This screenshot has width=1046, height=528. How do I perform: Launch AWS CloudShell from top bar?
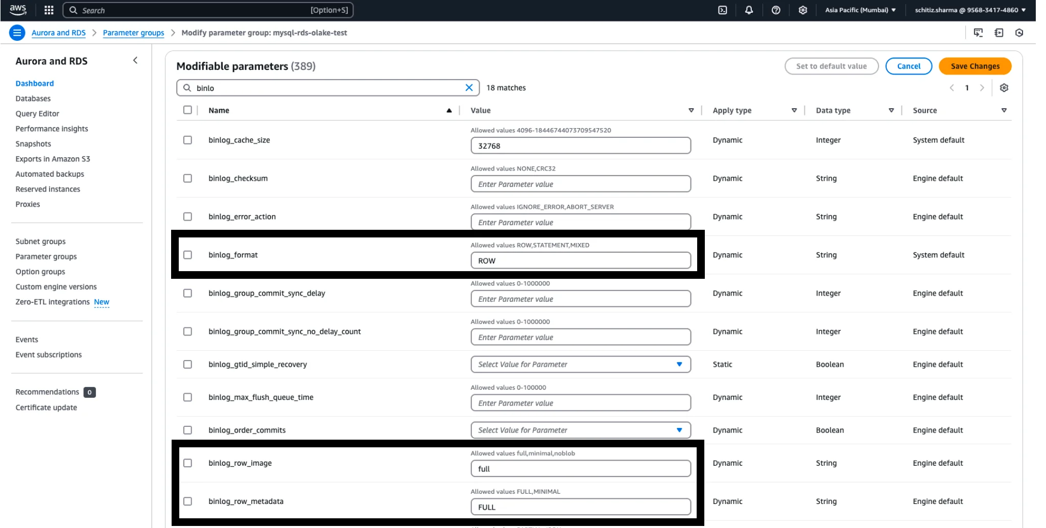(x=722, y=10)
